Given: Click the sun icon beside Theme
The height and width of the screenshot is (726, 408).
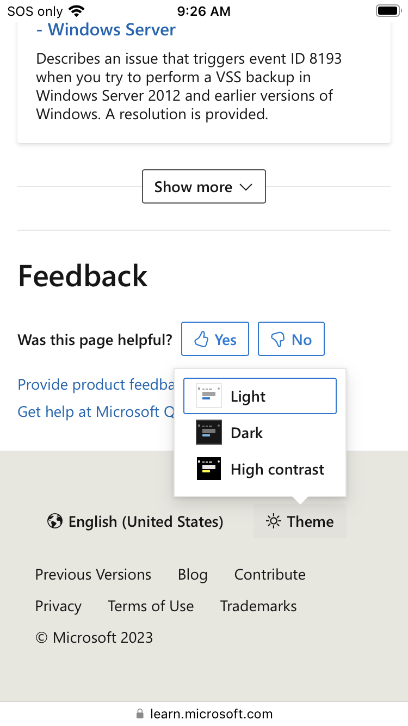Looking at the screenshot, I should [273, 522].
